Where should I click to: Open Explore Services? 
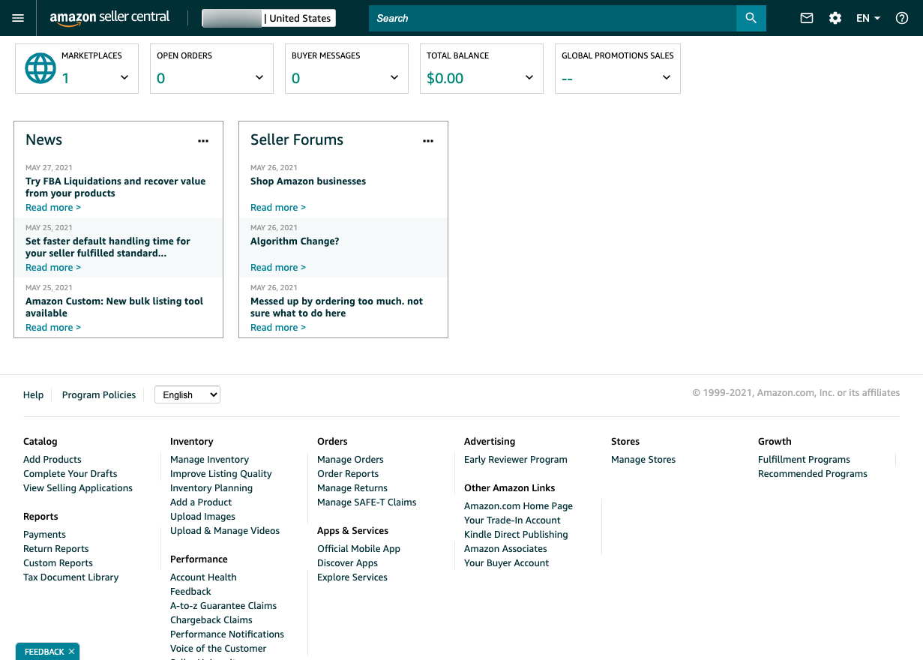(352, 577)
